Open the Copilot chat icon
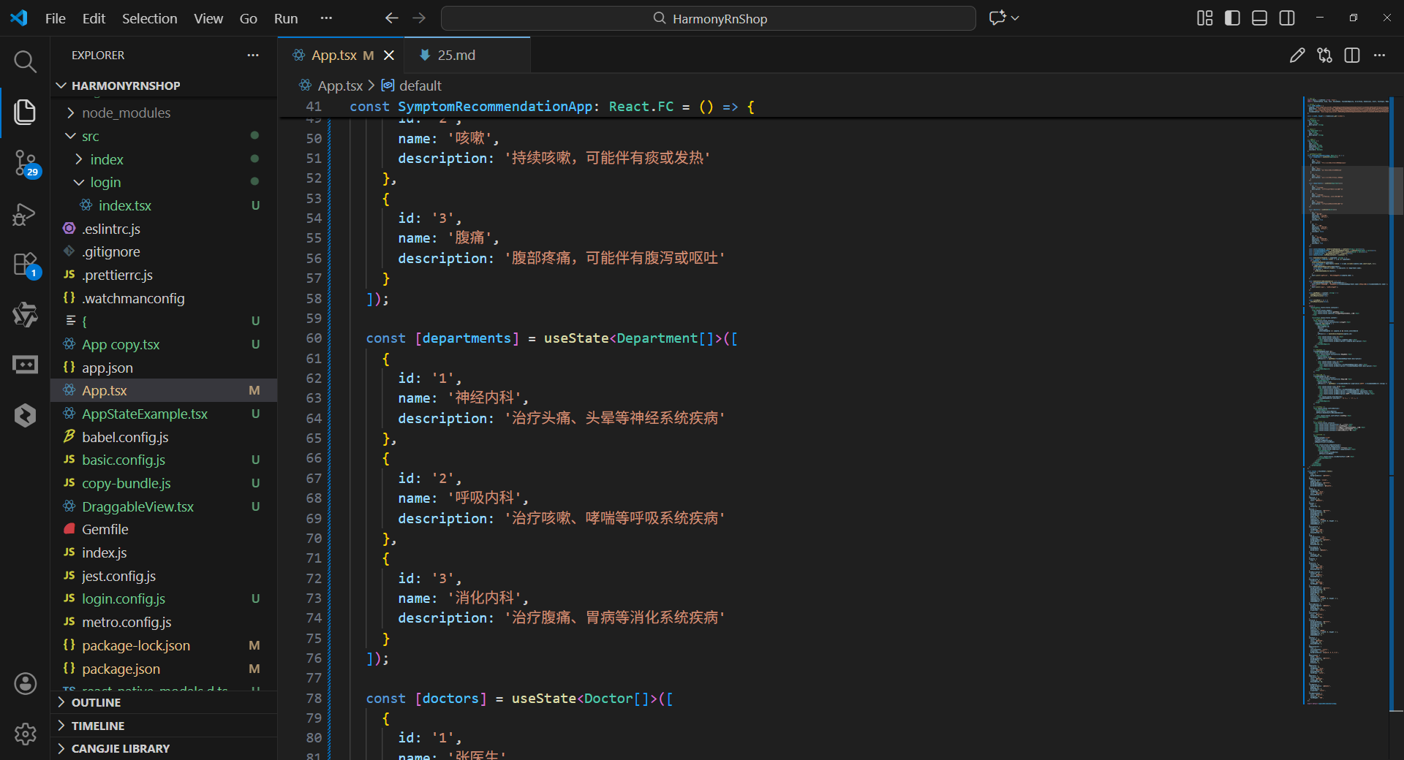1404x760 pixels. click(x=997, y=18)
